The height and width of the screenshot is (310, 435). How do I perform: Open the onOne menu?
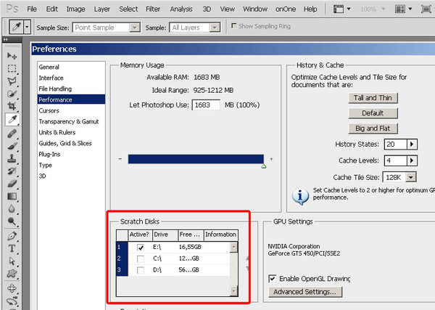click(x=286, y=9)
